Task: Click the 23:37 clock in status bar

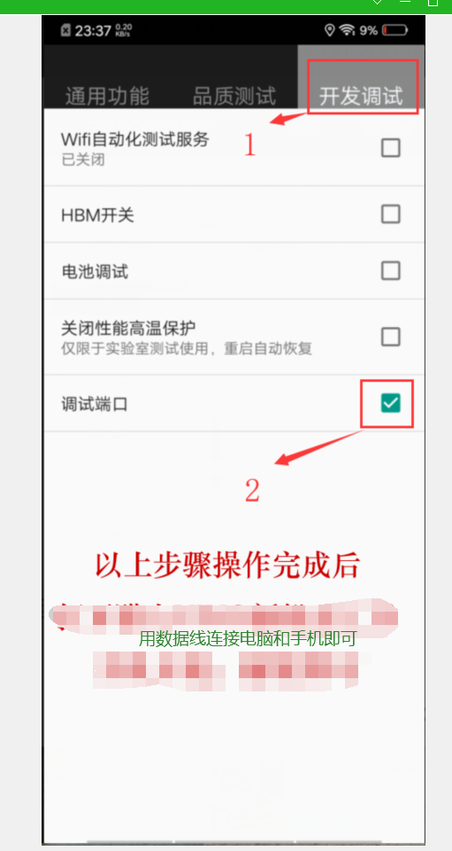Action: [93, 30]
